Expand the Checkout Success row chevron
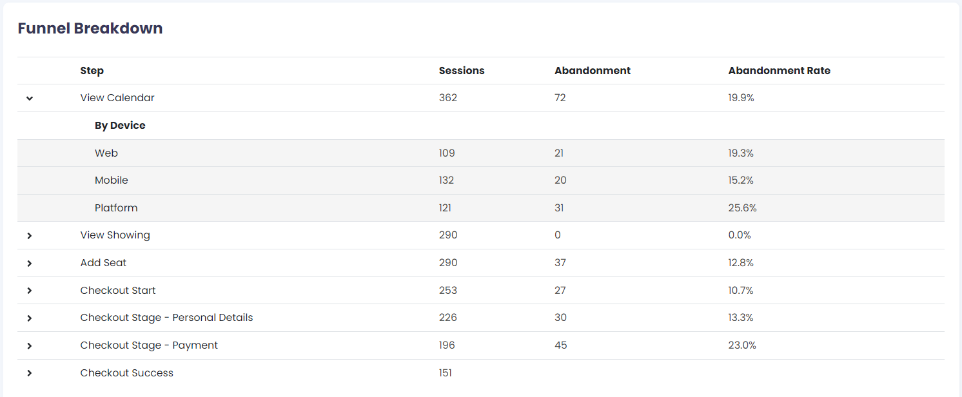This screenshot has width=962, height=397. (x=30, y=373)
